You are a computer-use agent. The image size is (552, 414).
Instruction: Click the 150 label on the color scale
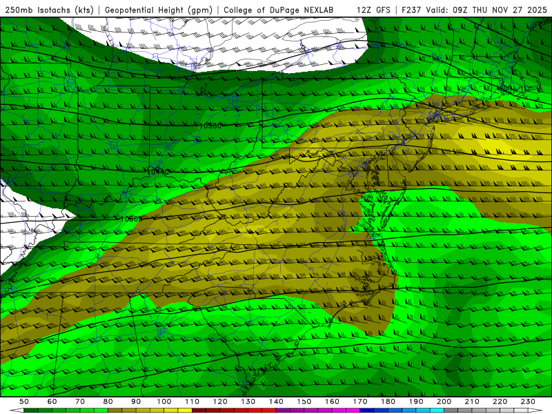[304, 402]
